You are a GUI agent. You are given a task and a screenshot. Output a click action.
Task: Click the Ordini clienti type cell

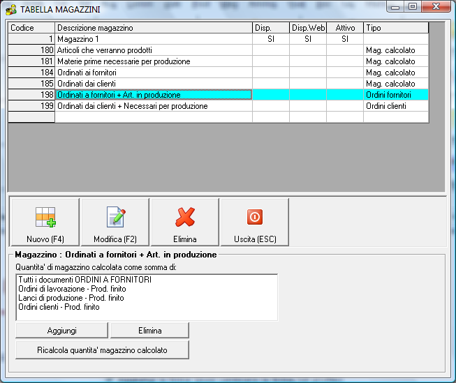(x=396, y=106)
